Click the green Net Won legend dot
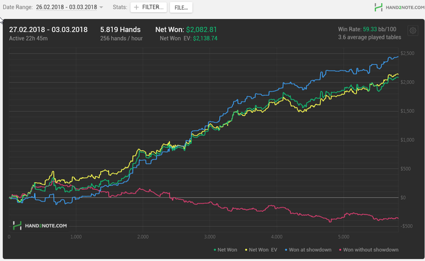Image resolution: width=425 pixels, height=261 pixels. 215,250
